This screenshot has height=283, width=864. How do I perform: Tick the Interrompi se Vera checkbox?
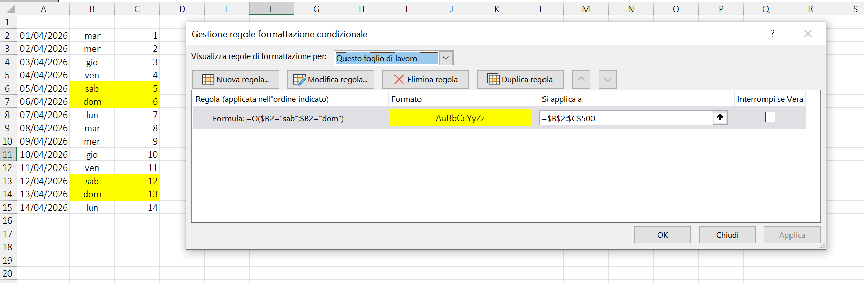coord(770,117)
